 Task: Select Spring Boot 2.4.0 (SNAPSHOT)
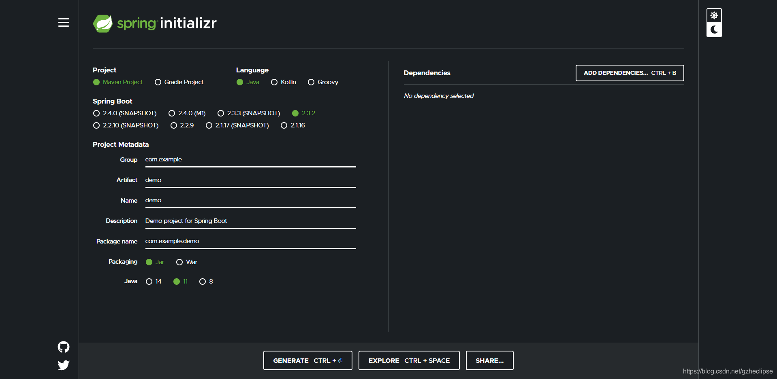coord(125,113)
